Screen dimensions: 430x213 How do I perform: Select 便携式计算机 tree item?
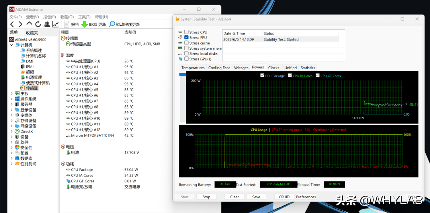pyautogui.click(x=35, y=83)
